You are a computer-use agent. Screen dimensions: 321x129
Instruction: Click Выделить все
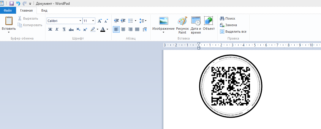pos(233,32)
